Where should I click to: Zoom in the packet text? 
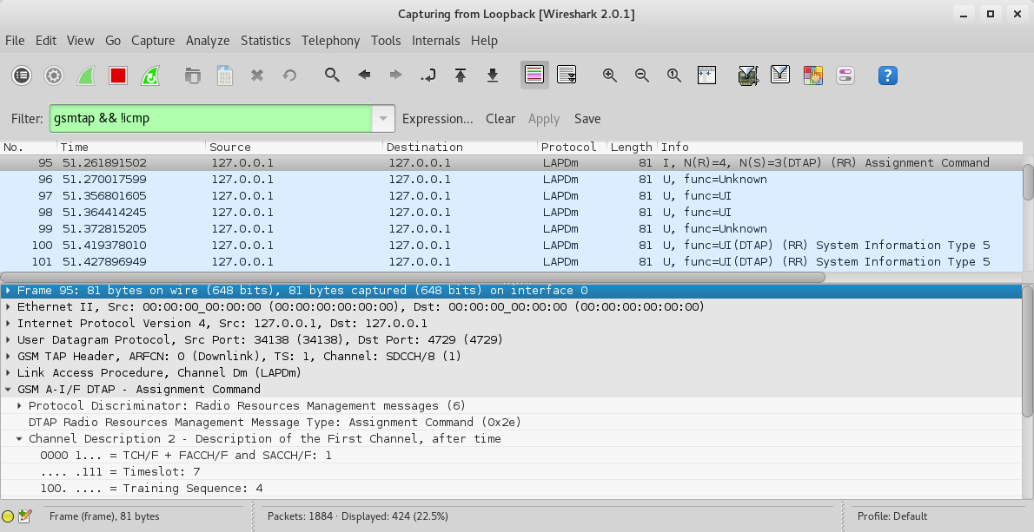pos(610,75)
